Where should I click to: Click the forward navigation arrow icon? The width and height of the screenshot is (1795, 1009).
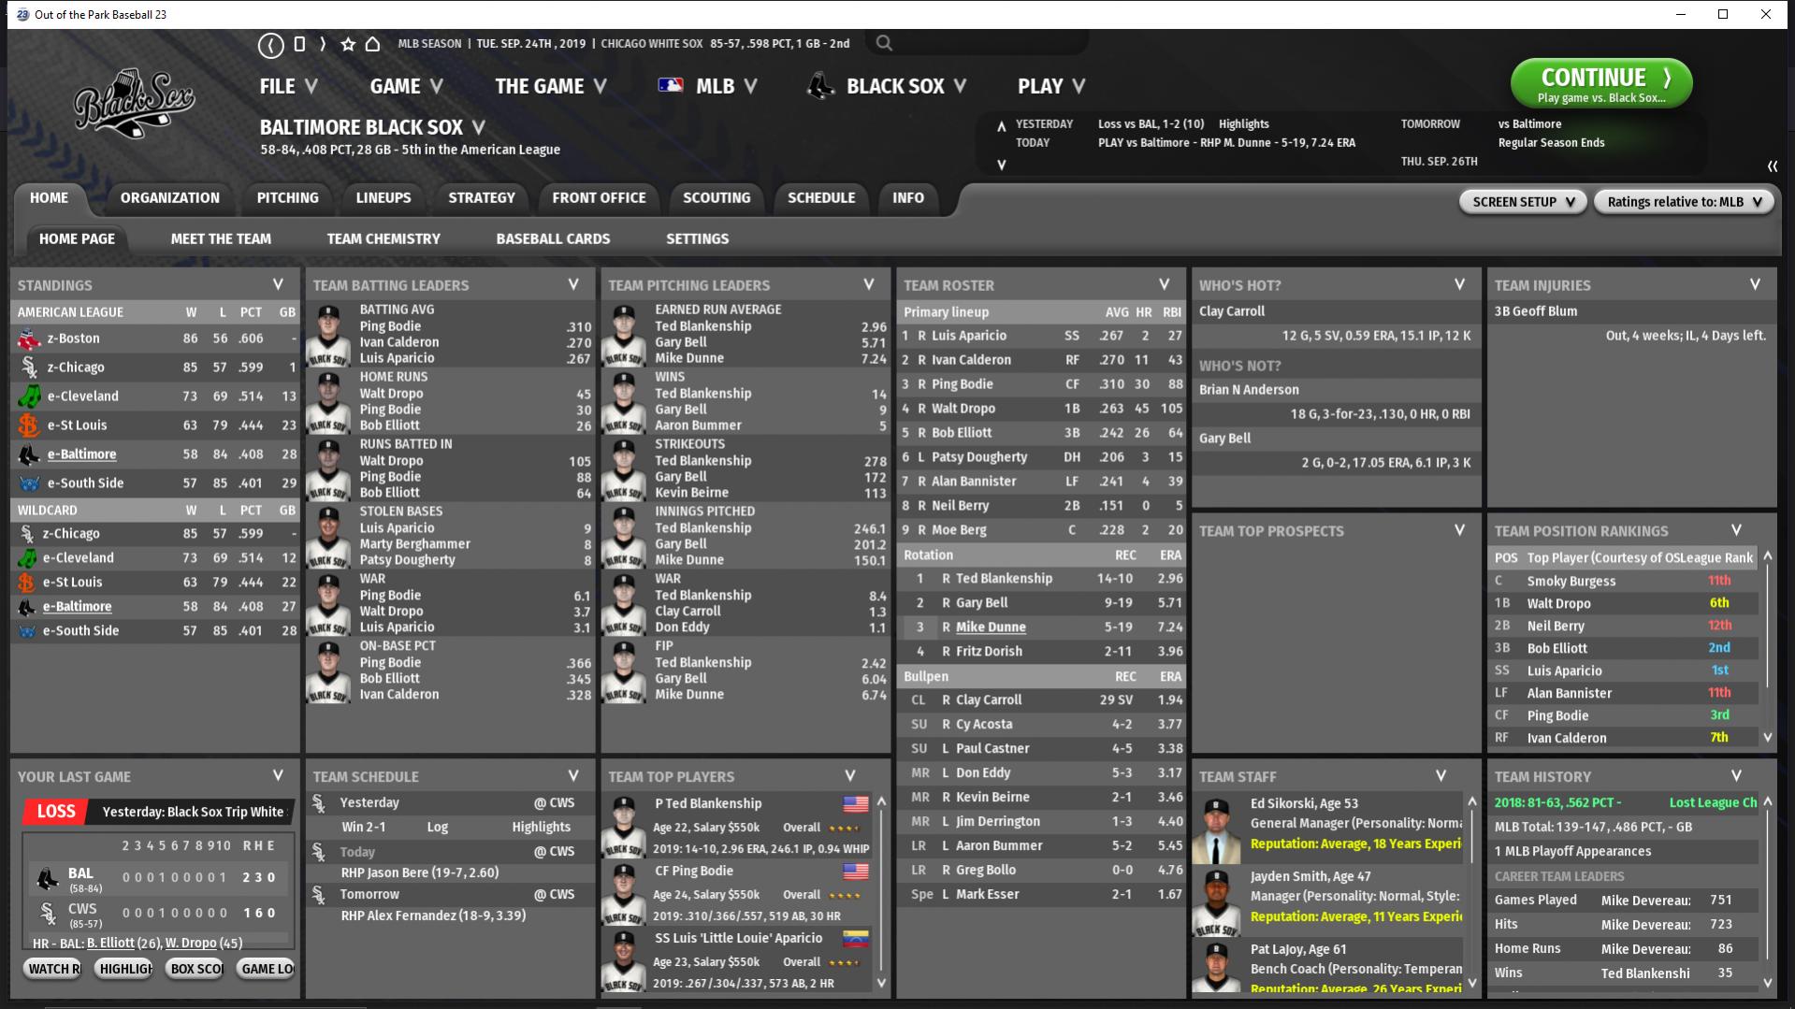point(323,44)
